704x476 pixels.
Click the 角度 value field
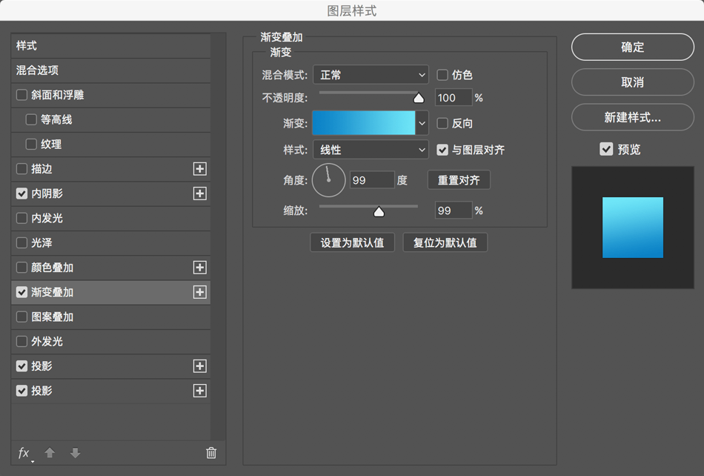pos(372,180)
